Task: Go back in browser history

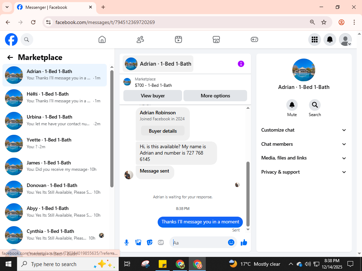Action: coord(8,22)
